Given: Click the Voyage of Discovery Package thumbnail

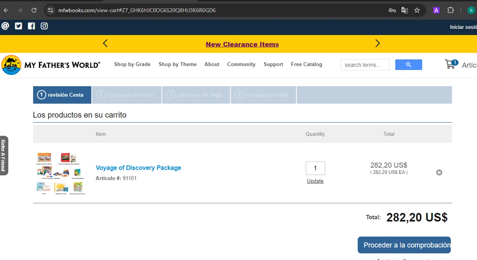Looking at the screenshot, I should pyautogui.click(x=61, y=173).
